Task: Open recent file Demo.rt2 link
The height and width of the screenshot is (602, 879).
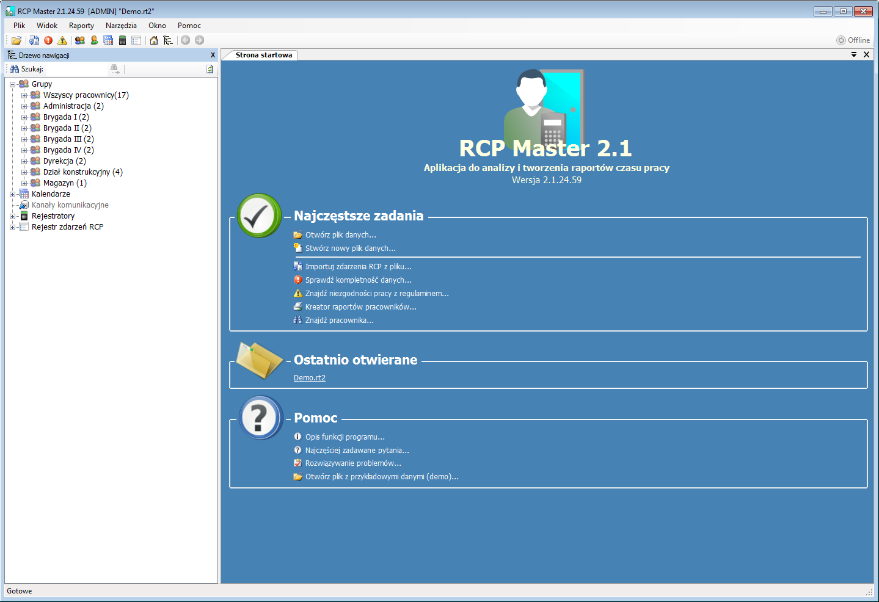Action: tap(310, 378)
